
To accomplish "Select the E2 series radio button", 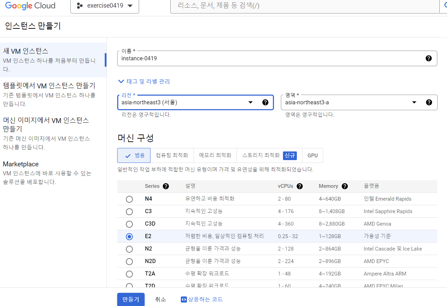I will 129,236.
